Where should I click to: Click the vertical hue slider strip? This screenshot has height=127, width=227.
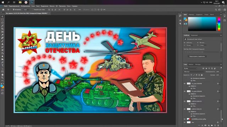pyautogui.click(x=219, y=24)
